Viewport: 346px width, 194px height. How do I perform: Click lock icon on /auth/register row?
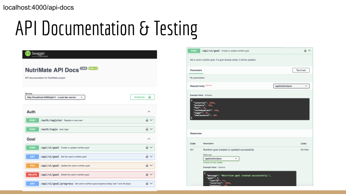tap(147, 120)
